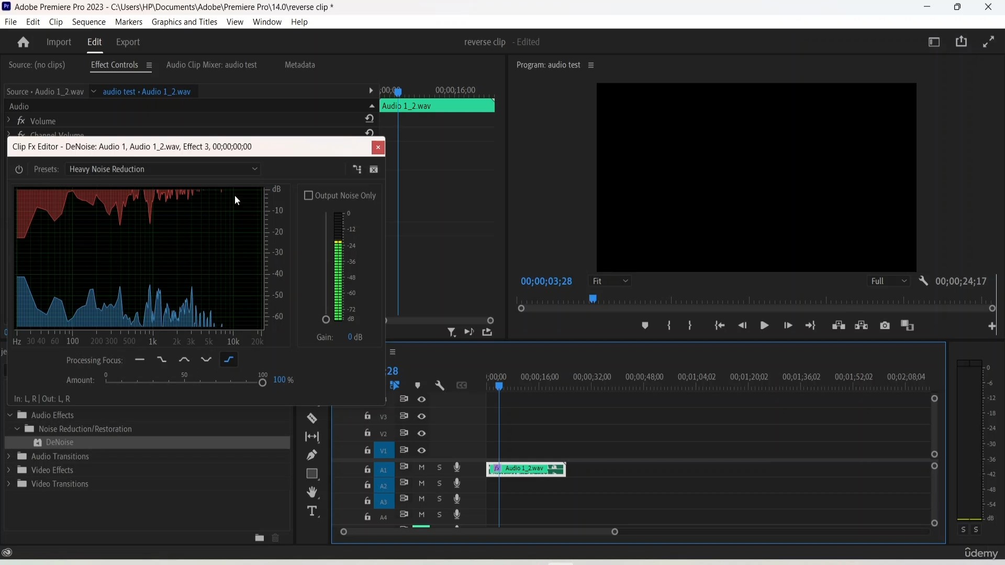Screen dimensions: 1005x565
Task: Open the Sequence menu
Action: 89,22
